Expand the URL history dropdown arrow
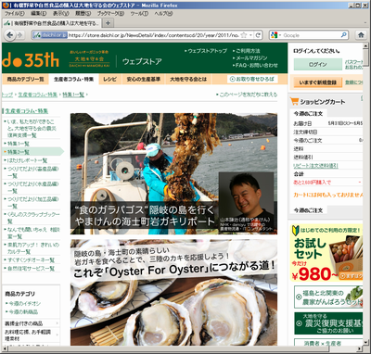The image size is (371, 354). (x=250, y=35)
